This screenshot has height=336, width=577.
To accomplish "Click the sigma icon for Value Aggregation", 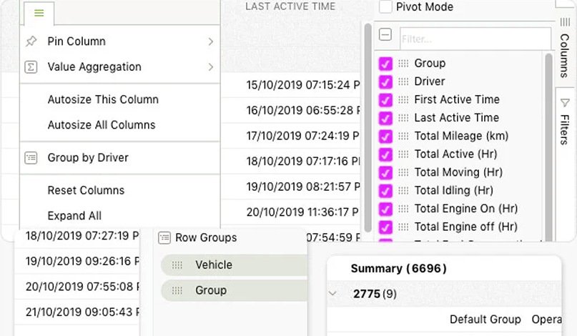I will (31, 67).
